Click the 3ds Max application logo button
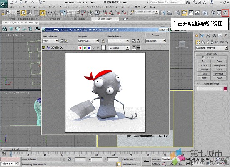This screenshot has width=230, height=167. [4, 5]
